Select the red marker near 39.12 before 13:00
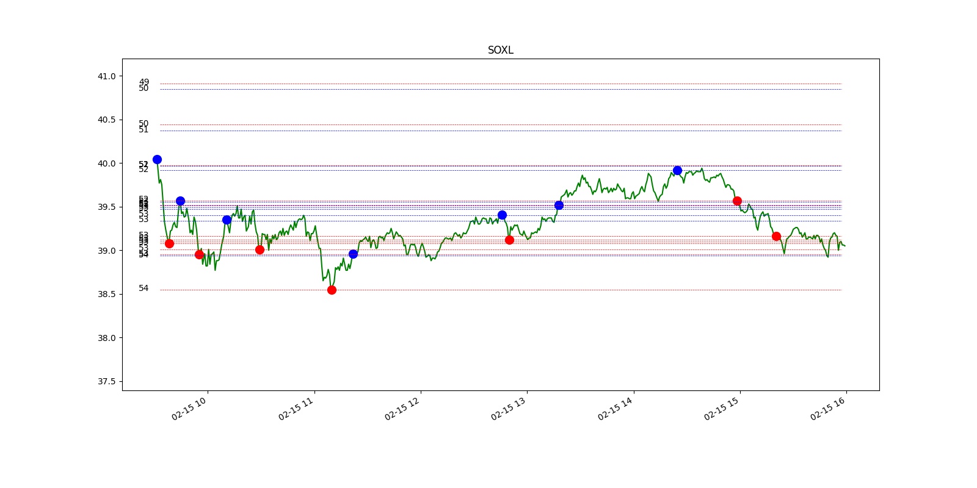The image size is (977, 488). pos(509,240)
